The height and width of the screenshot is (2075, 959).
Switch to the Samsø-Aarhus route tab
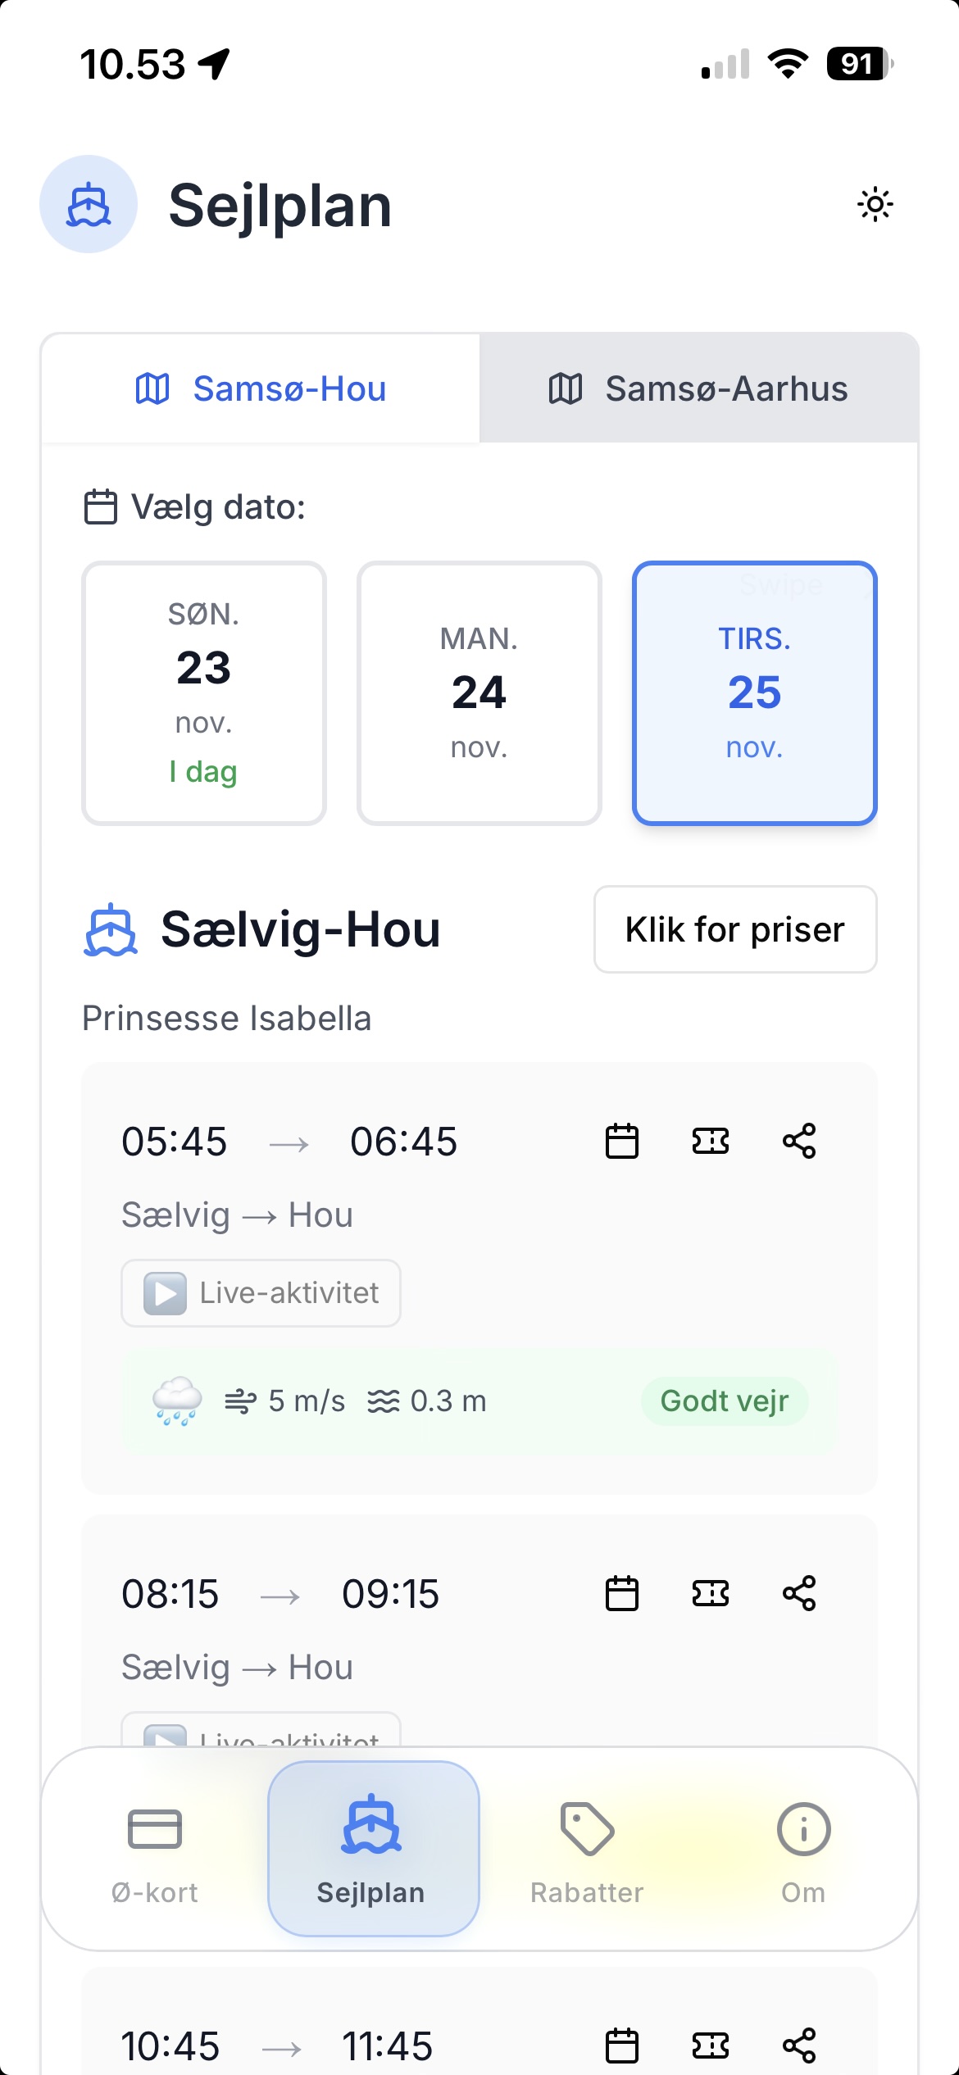[698, 388]
